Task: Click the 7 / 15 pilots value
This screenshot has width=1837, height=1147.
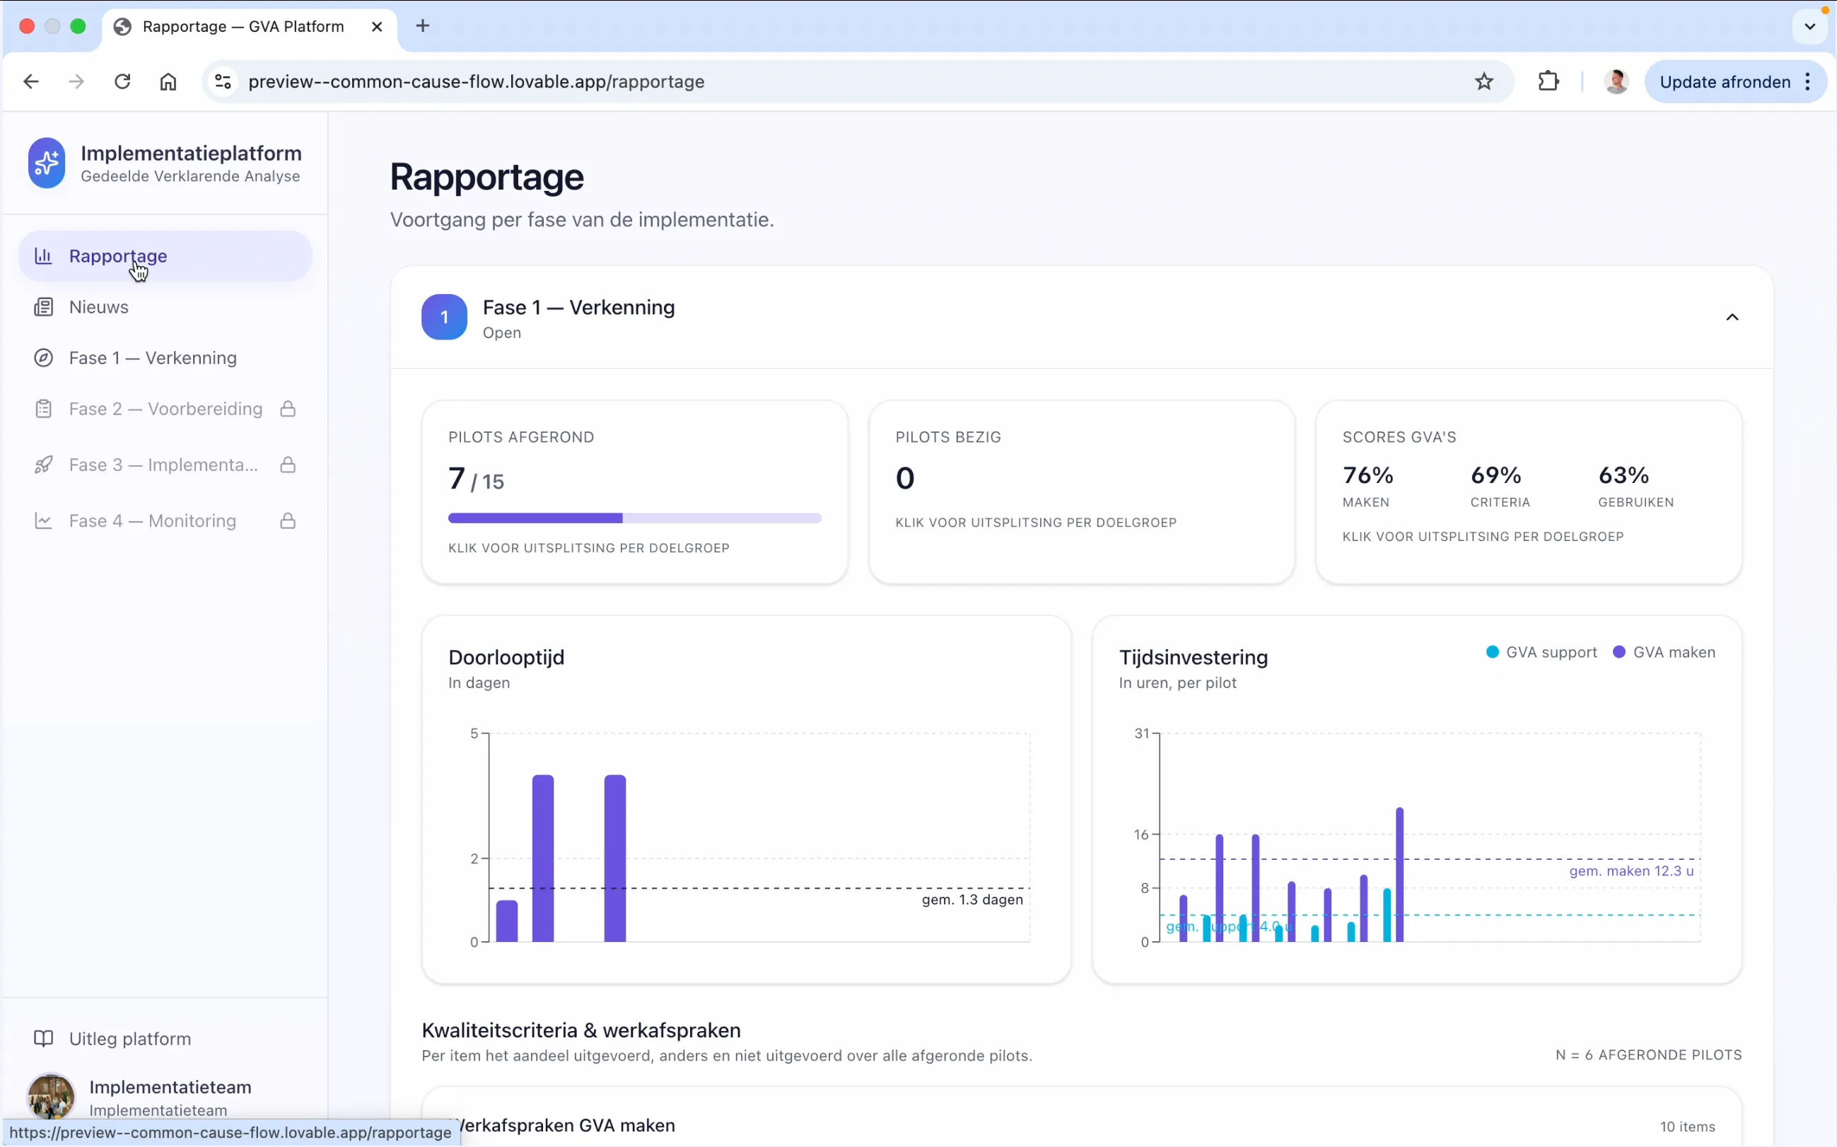Action: click(477, 479)
